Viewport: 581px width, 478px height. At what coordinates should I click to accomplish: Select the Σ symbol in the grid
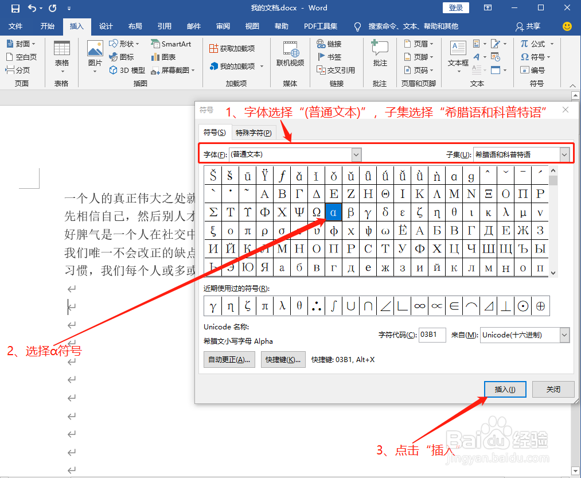[213, 212]
